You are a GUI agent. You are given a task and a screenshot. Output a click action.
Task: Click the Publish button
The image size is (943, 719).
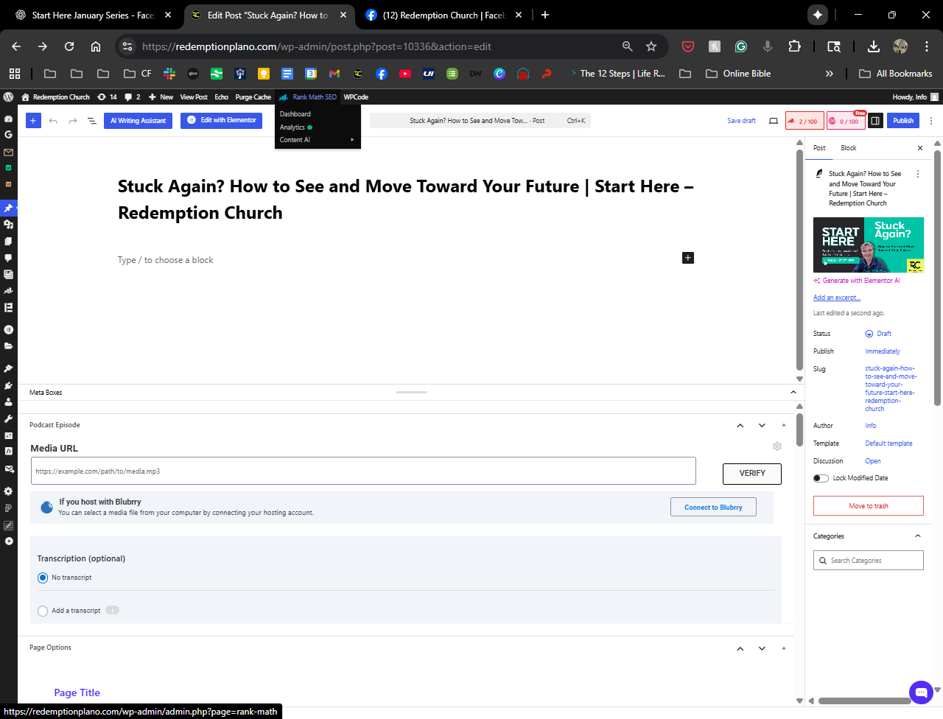click(x=902, y=121)
